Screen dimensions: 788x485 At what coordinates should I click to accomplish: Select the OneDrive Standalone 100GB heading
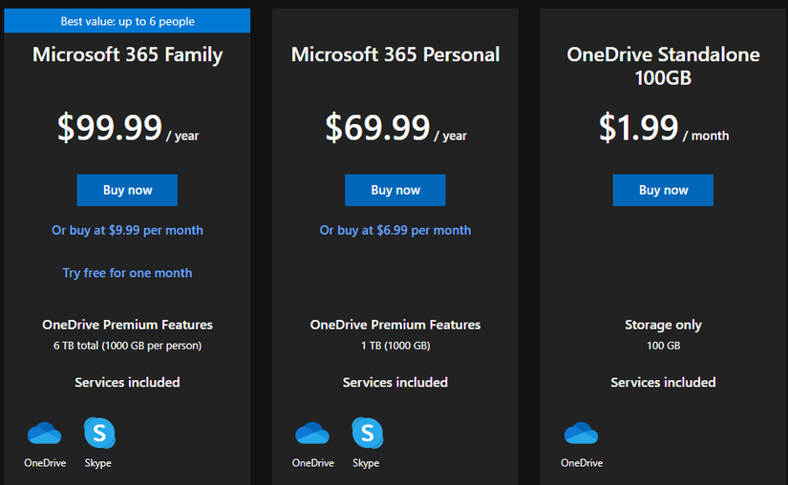(663, 66)
